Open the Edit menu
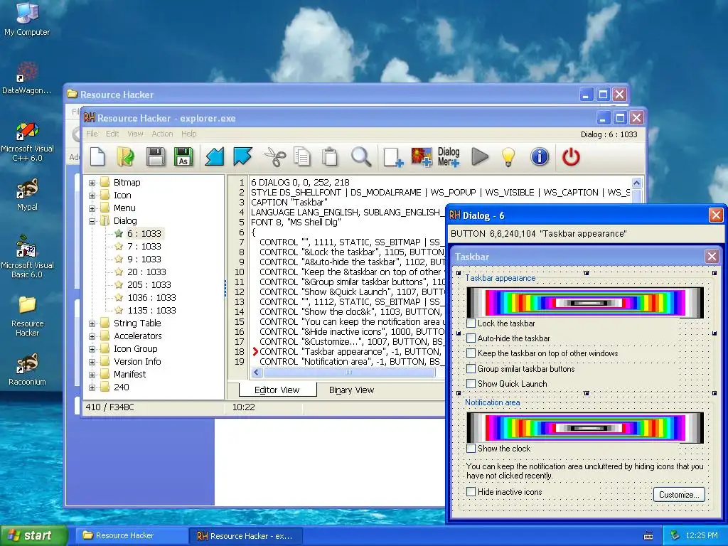 112,134
